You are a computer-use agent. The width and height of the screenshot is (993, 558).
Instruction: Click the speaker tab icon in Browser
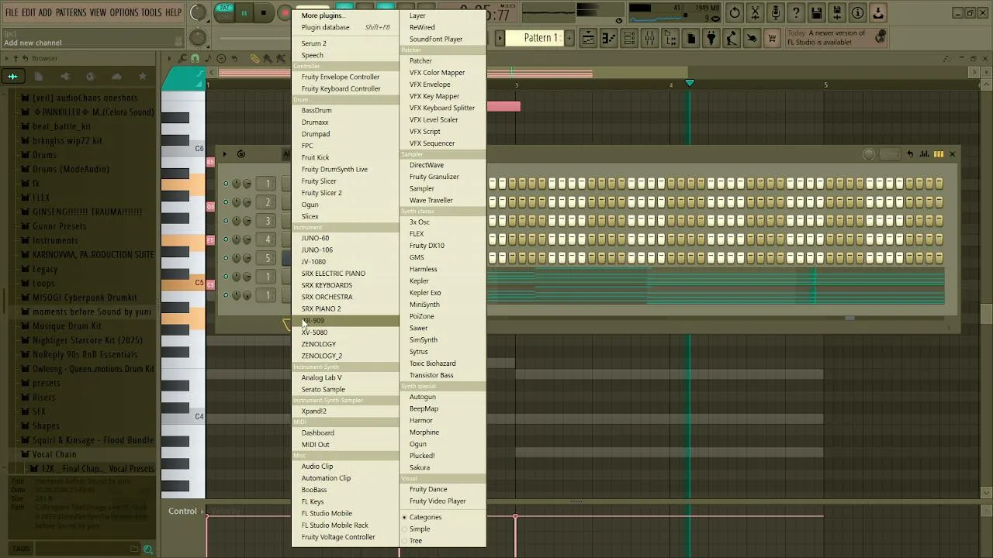64,76
